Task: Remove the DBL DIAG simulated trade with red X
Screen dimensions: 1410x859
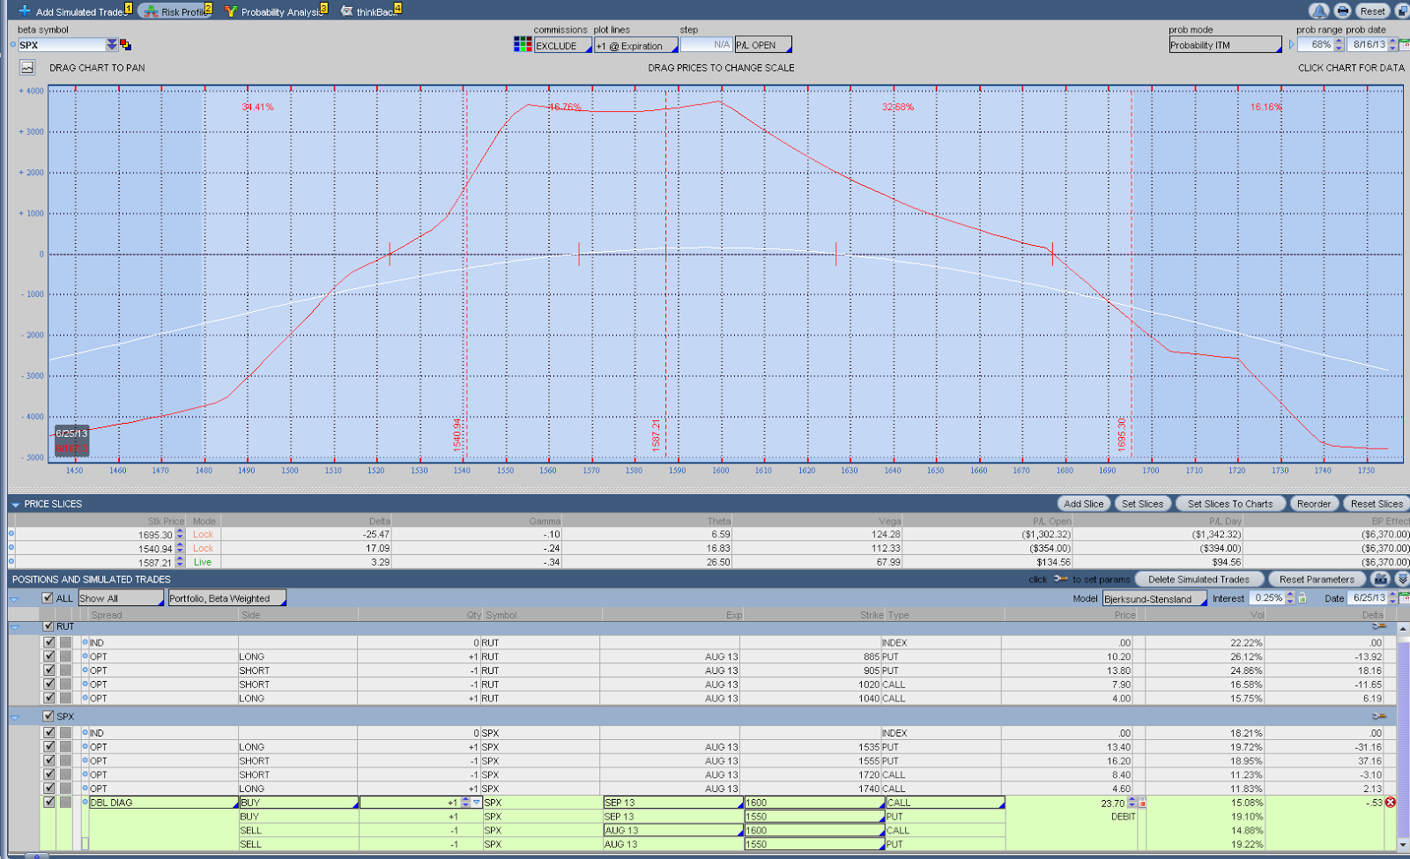Action: 1391,803
